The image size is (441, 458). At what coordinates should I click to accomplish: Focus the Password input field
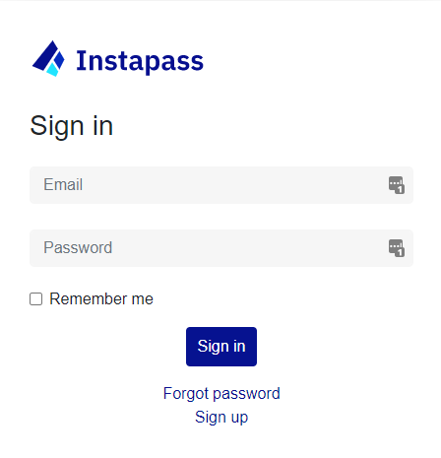pyautogui.click(x=221, y=248)
